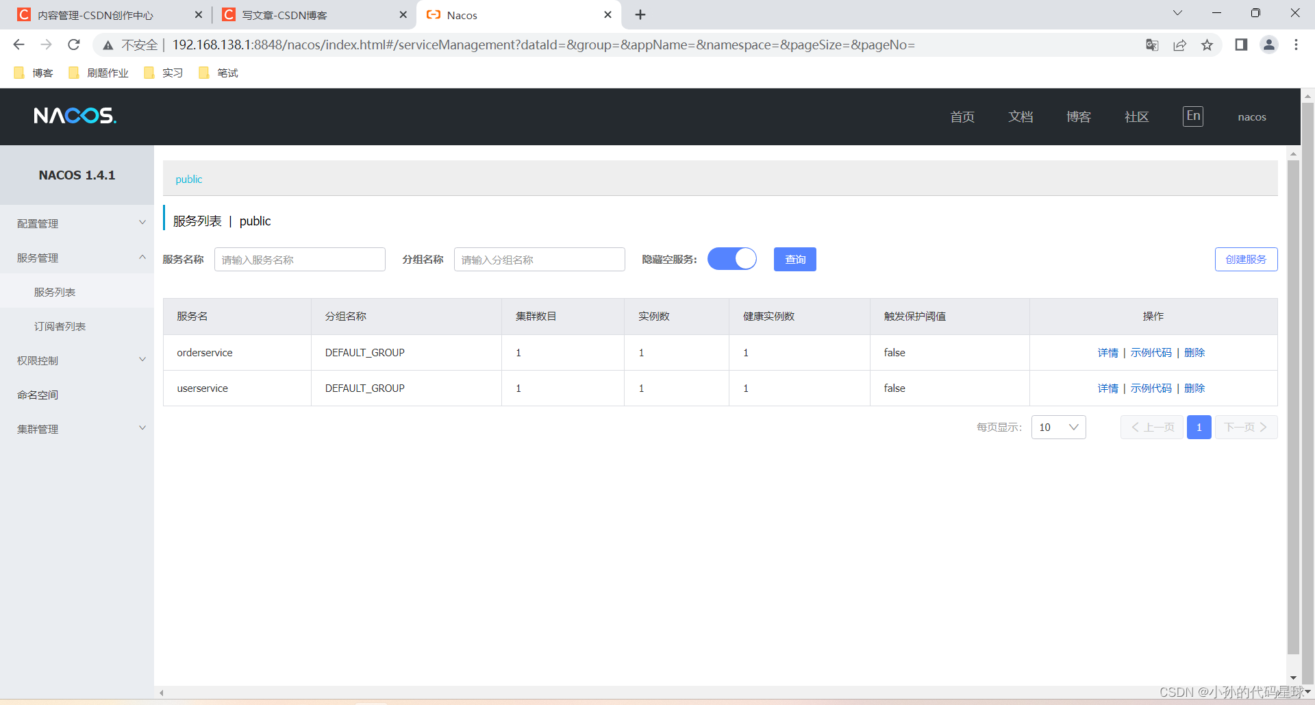The height and width of the screenshot is (705, 1315).
Task: Click the horizontal scrollbar left arrow
Action: [162, 693]
